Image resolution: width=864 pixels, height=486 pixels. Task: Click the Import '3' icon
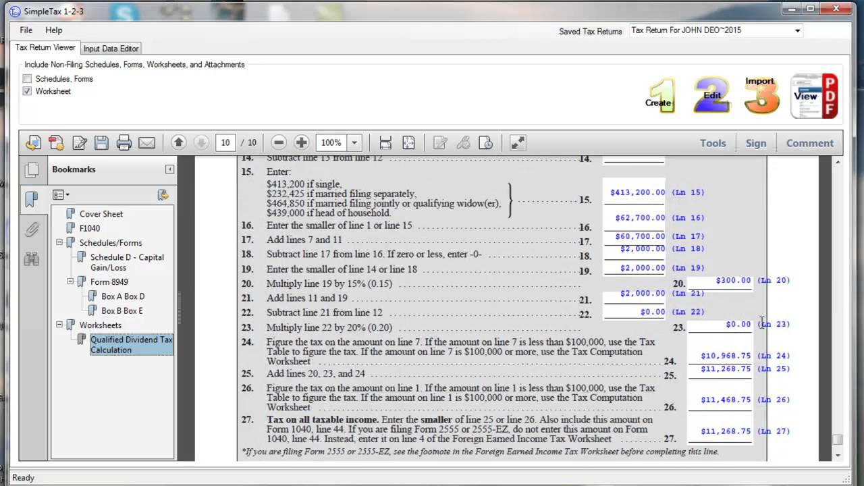pyautogui.click(x=761, y=94)
